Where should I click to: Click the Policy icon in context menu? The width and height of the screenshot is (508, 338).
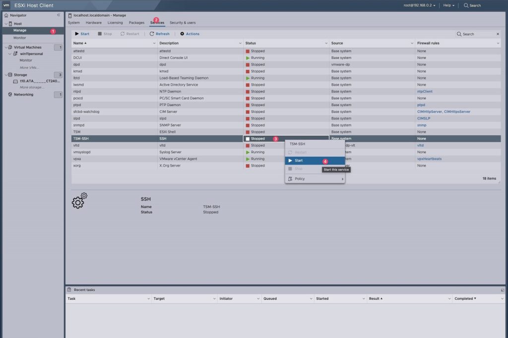290,179
